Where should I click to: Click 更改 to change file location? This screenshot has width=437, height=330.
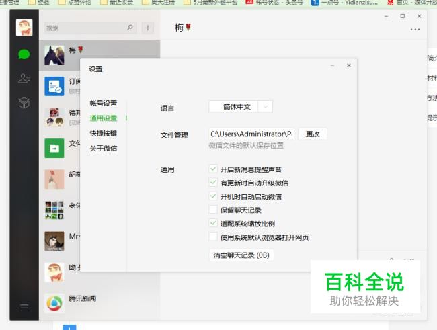313,134
